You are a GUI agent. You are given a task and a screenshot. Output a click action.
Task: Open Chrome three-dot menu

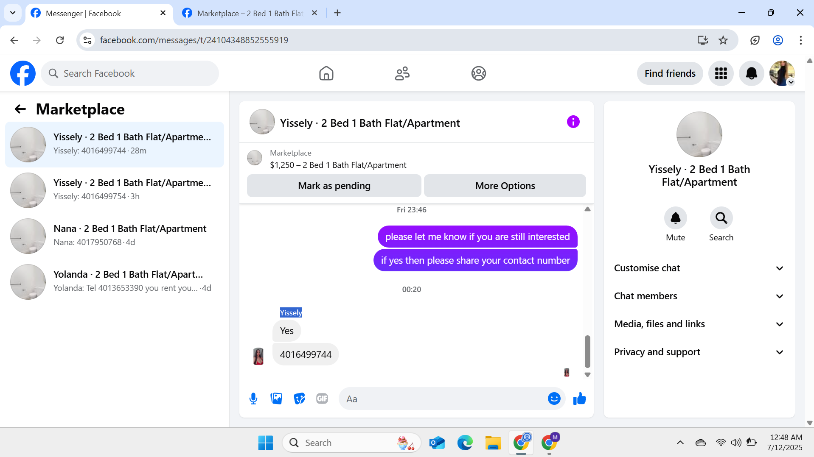(x=800, y=40)
